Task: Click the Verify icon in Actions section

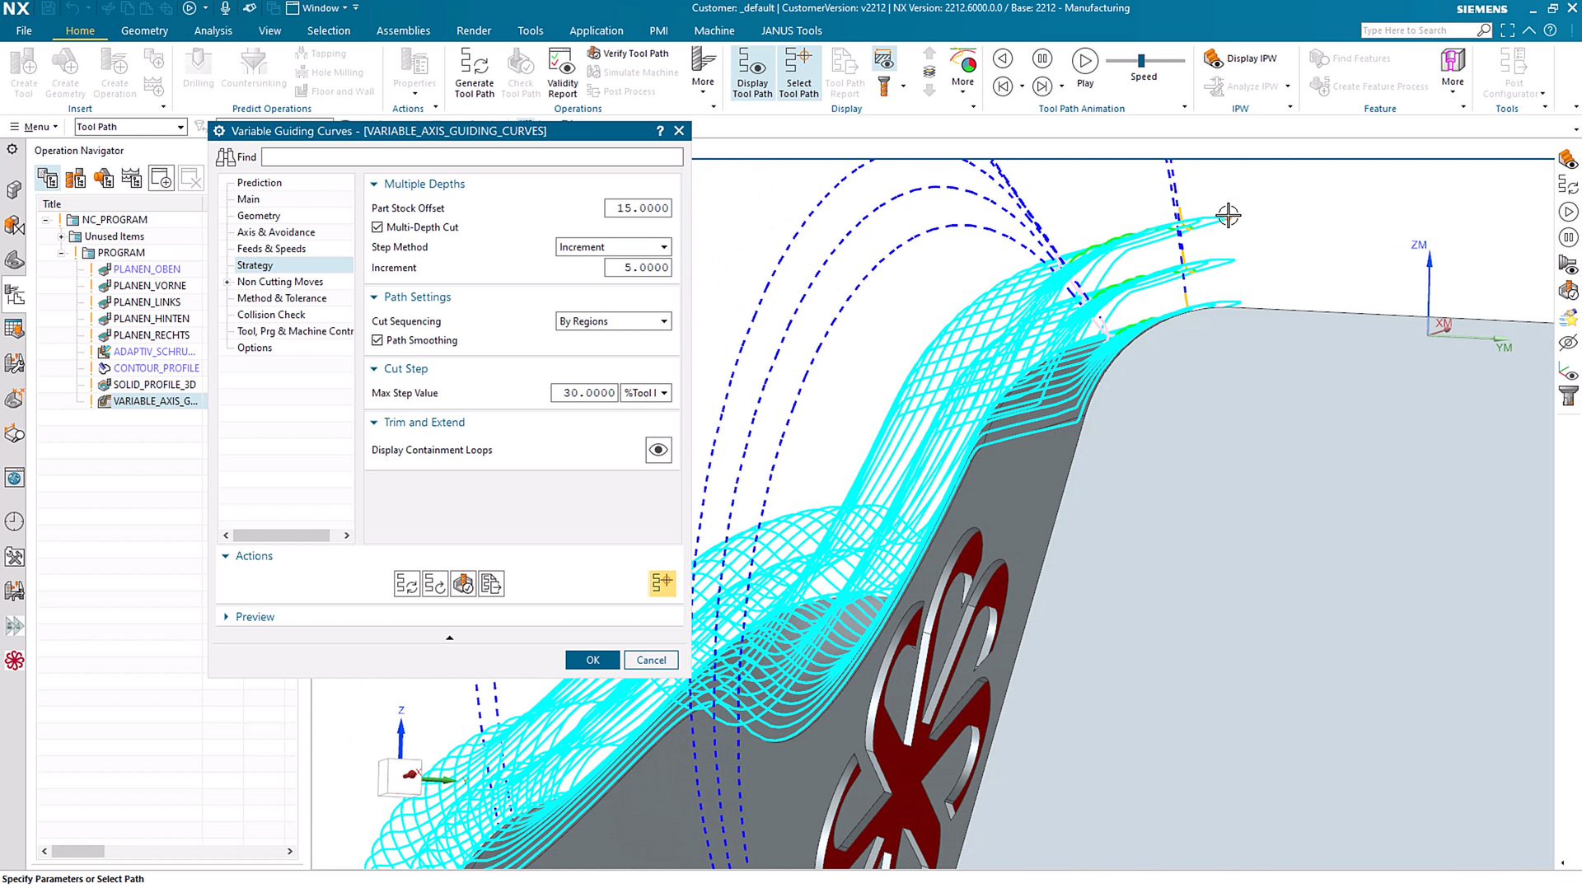Action: pyautogui.click(x=463, y=584)
